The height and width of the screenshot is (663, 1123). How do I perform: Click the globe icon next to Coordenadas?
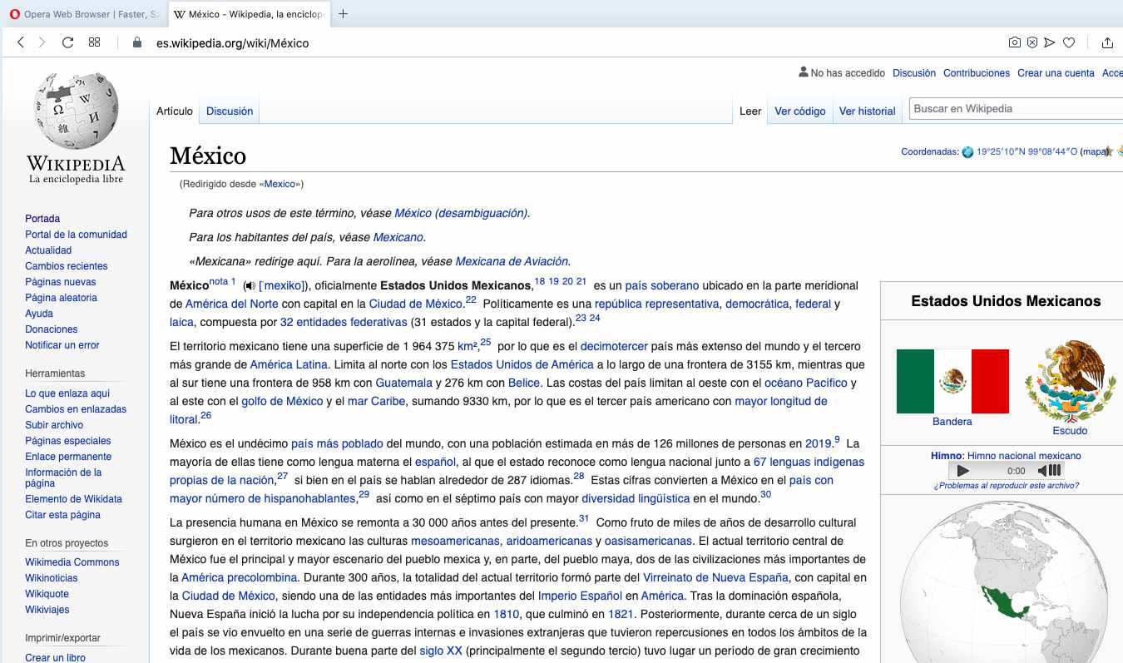click(x=967, y=152)
